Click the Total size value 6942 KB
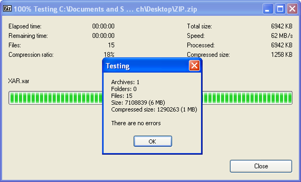This screenshot has width=301, height=182. coord(282,26)
